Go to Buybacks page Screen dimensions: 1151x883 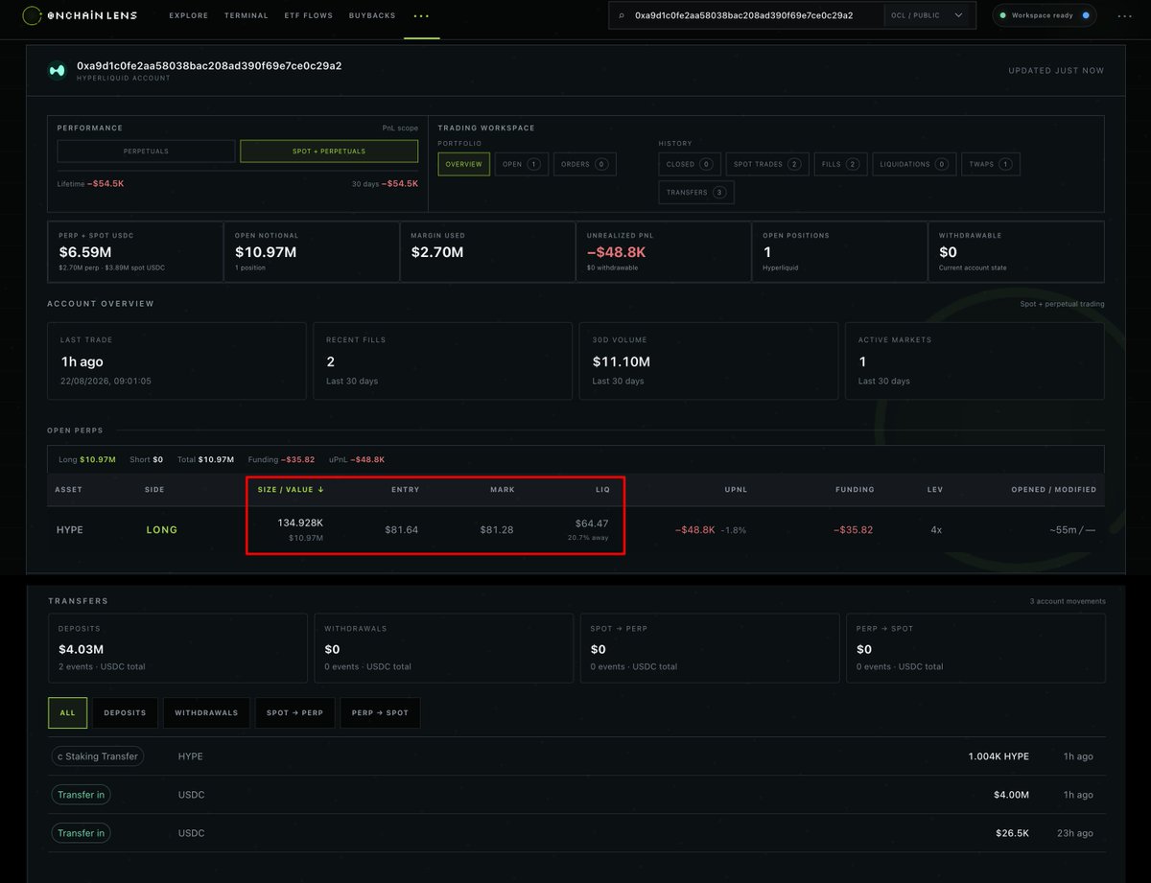click(x=372, y=15)
